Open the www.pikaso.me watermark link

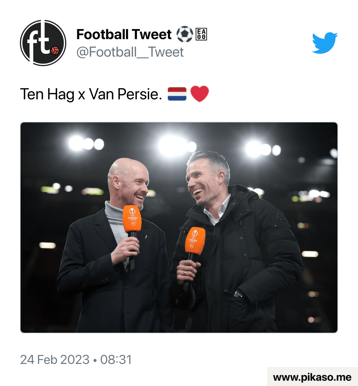coord(312,377)
